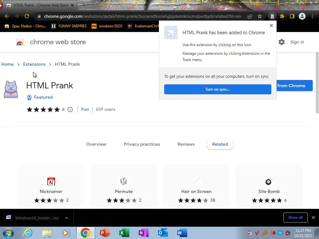The width and height of the screenshot is (319, 239).
Task: Click the HTML Prank five-star rating
Action: click(x=43, y=110)
